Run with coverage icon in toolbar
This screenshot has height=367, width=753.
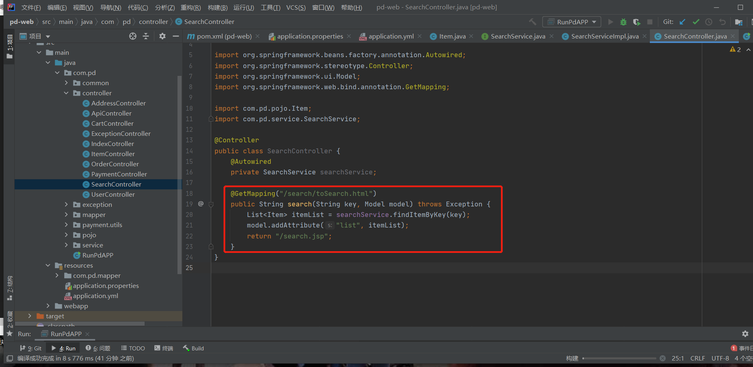coord(636,22)
